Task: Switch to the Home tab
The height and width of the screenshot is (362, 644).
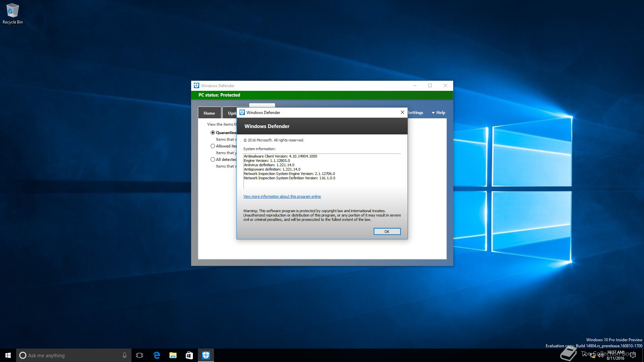Action: 209,113
